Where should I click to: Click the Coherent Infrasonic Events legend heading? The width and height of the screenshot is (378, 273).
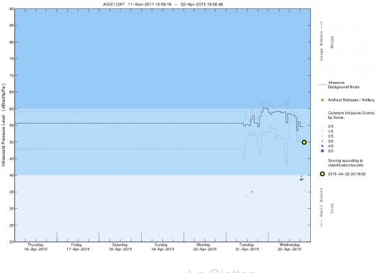351,115
